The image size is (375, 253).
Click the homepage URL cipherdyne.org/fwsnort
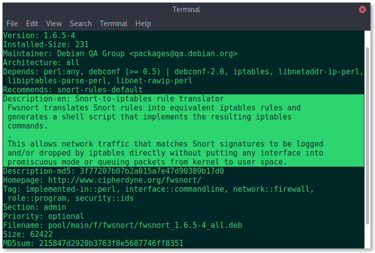(x=125, y=180)
